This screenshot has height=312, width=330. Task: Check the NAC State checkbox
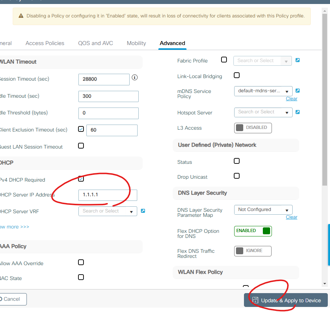(x=81, y=277)
